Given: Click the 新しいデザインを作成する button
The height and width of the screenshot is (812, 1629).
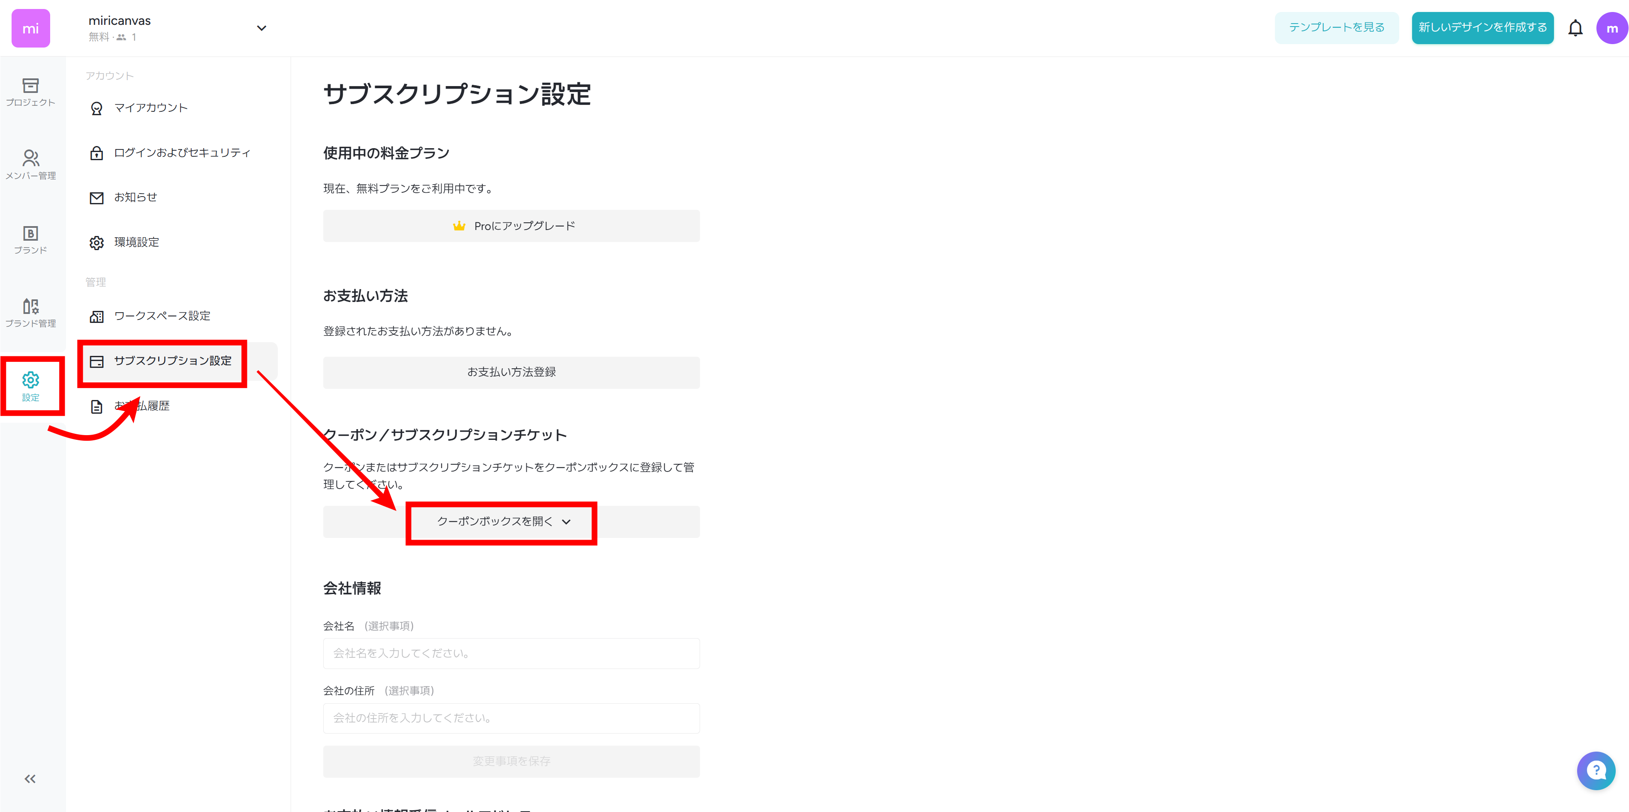Looking at the screenshot, I should (1482, 28).
